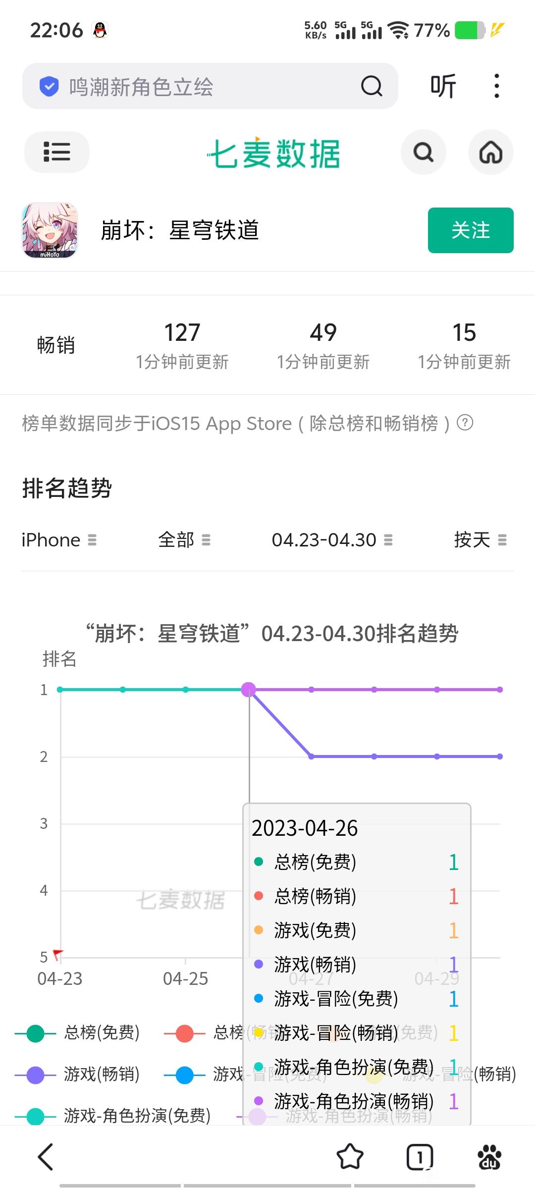The image size is (535, 1189).
Task: Bookmark page with star icon
Action: 350,1157
